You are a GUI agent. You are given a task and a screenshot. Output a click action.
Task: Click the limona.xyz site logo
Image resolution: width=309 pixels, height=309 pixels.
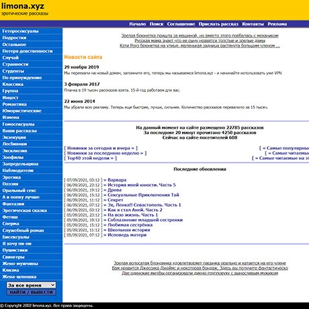pos(23,6)
